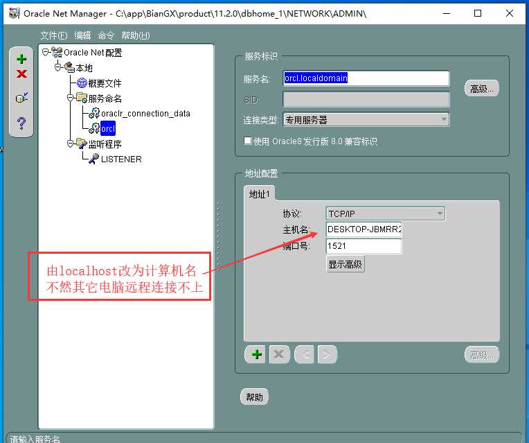Collapse the 服务命名 tree node
The height and width of the screenshot is (443, 529).
tap(70, 98)
